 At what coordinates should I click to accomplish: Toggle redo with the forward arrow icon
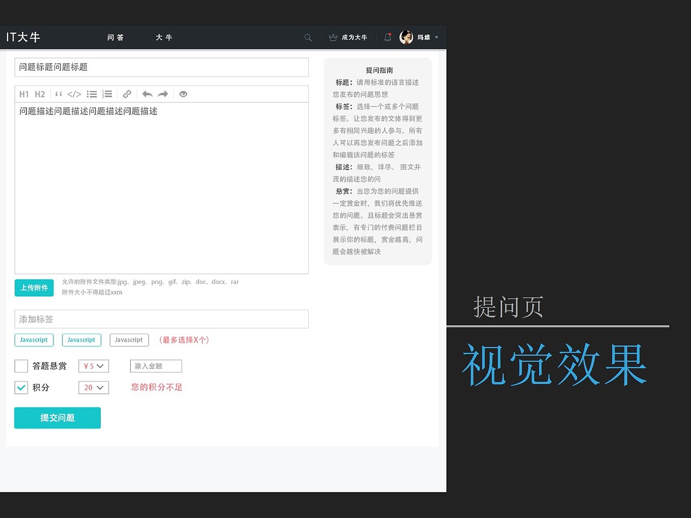point(163,94)
